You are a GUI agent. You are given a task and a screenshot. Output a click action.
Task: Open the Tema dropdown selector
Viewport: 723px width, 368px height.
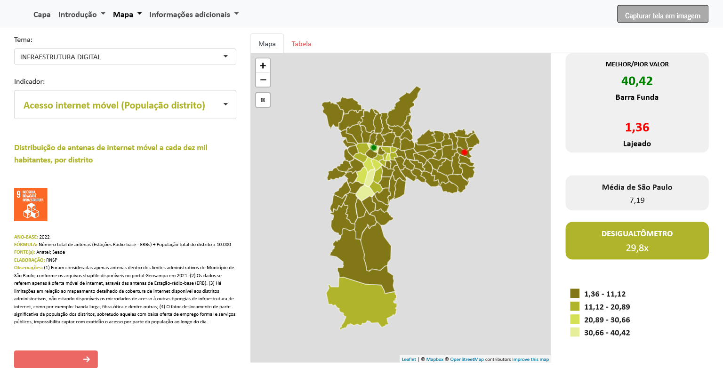(x=125, y=57)
